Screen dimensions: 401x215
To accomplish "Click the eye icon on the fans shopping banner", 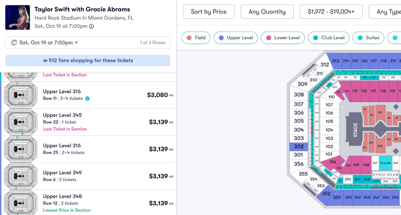I will tap(45, 60).
